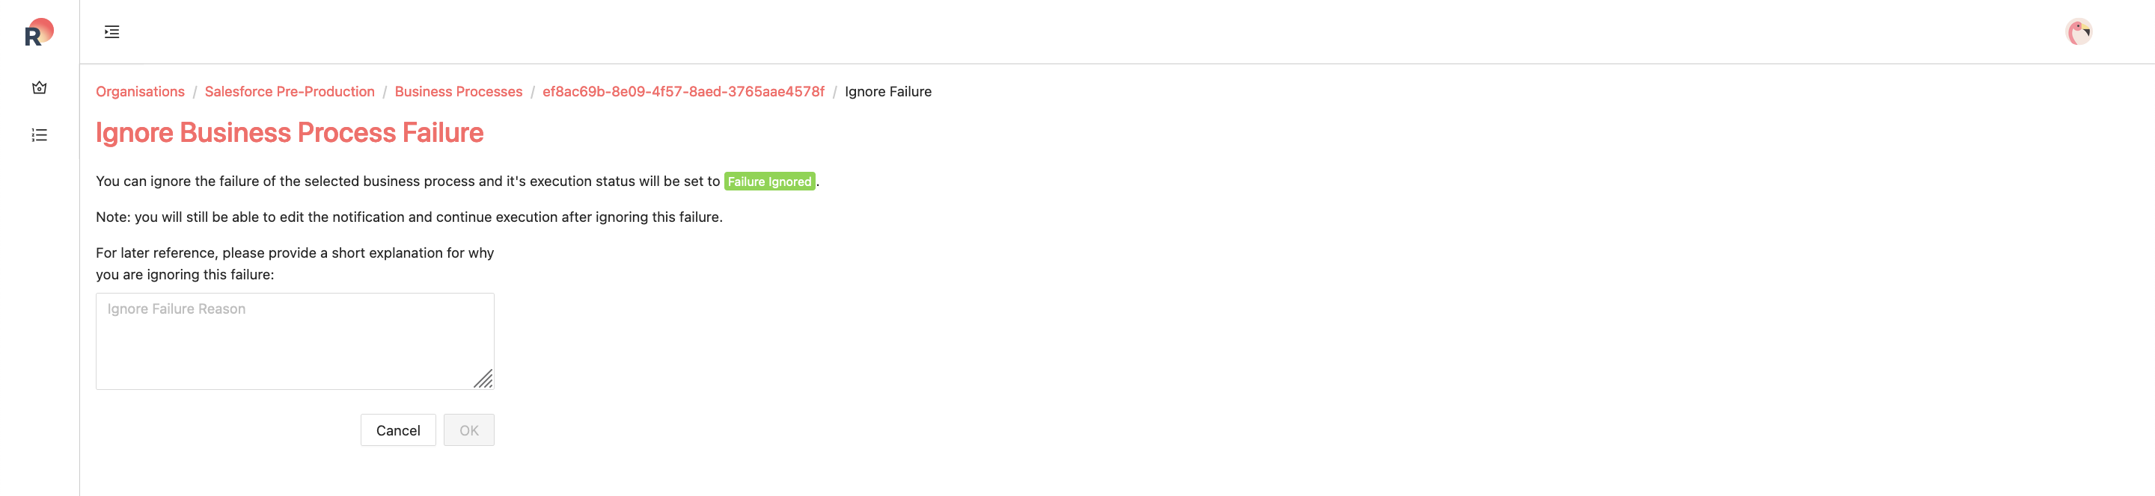Click the slash separator after Organisations
This screenshot has height=496, width=2155.
(195, 92)
